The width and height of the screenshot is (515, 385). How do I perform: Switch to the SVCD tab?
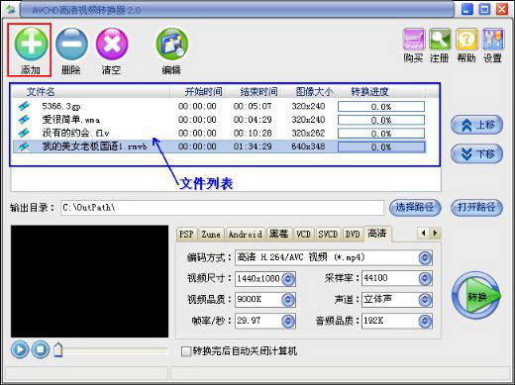pos(328,235)
